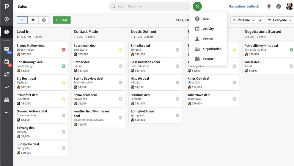The height and width of the screenshot is (166, 294).
Task: Click activity arrow on Oceanic Airlines deal
Action: (64, 115)
